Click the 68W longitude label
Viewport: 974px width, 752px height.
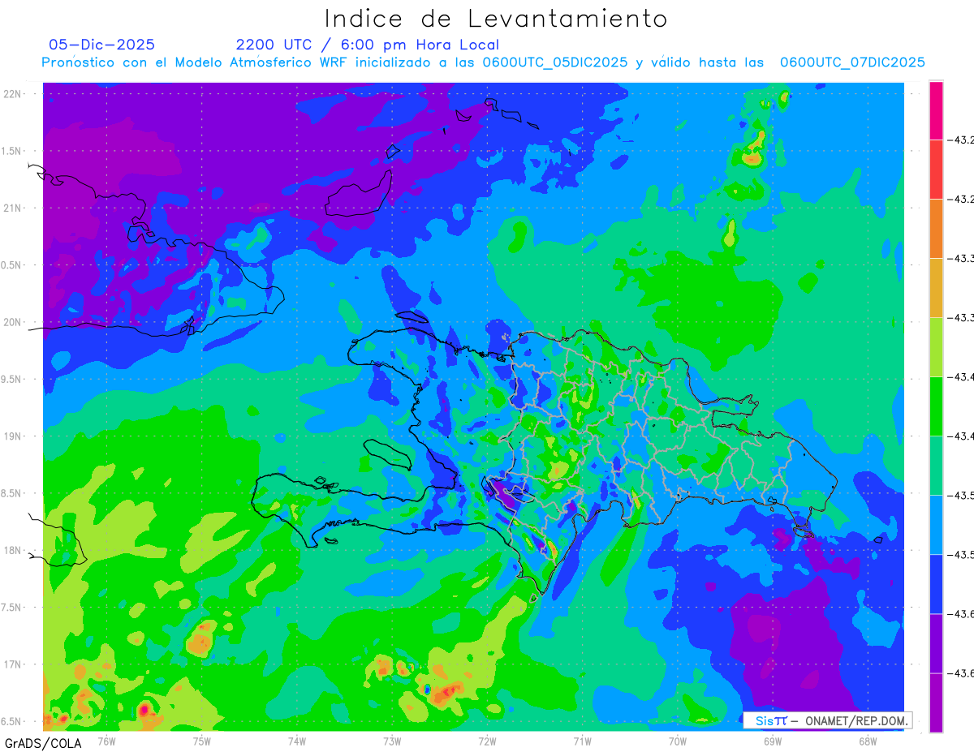point(867,741)
